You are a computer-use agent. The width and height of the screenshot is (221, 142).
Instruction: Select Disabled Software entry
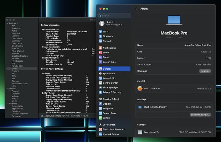click(x=20, y=114)
